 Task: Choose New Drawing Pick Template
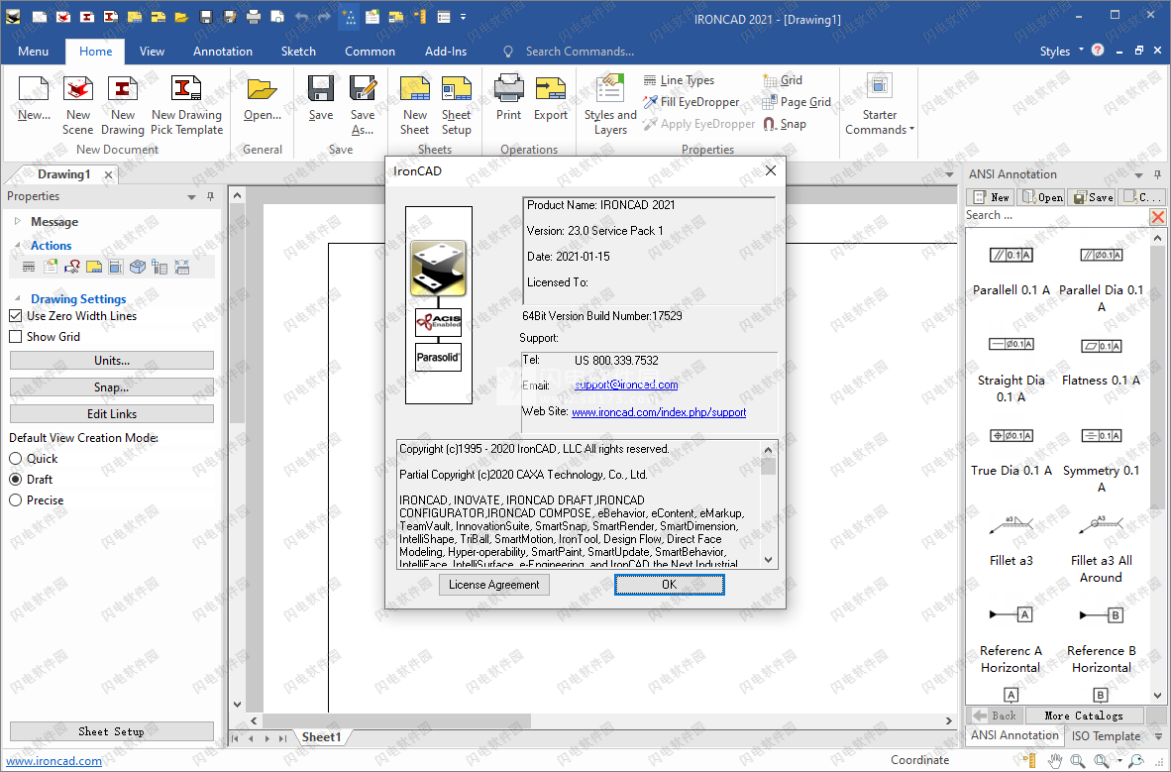[186, 105]
